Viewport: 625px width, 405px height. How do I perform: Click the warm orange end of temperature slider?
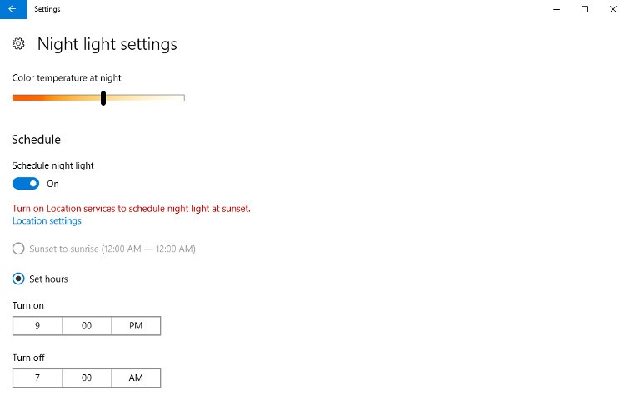tap(18, 98)
